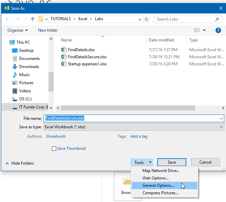
Task: Click the horizontal scroll right arrow
Action: coord(223,108)
